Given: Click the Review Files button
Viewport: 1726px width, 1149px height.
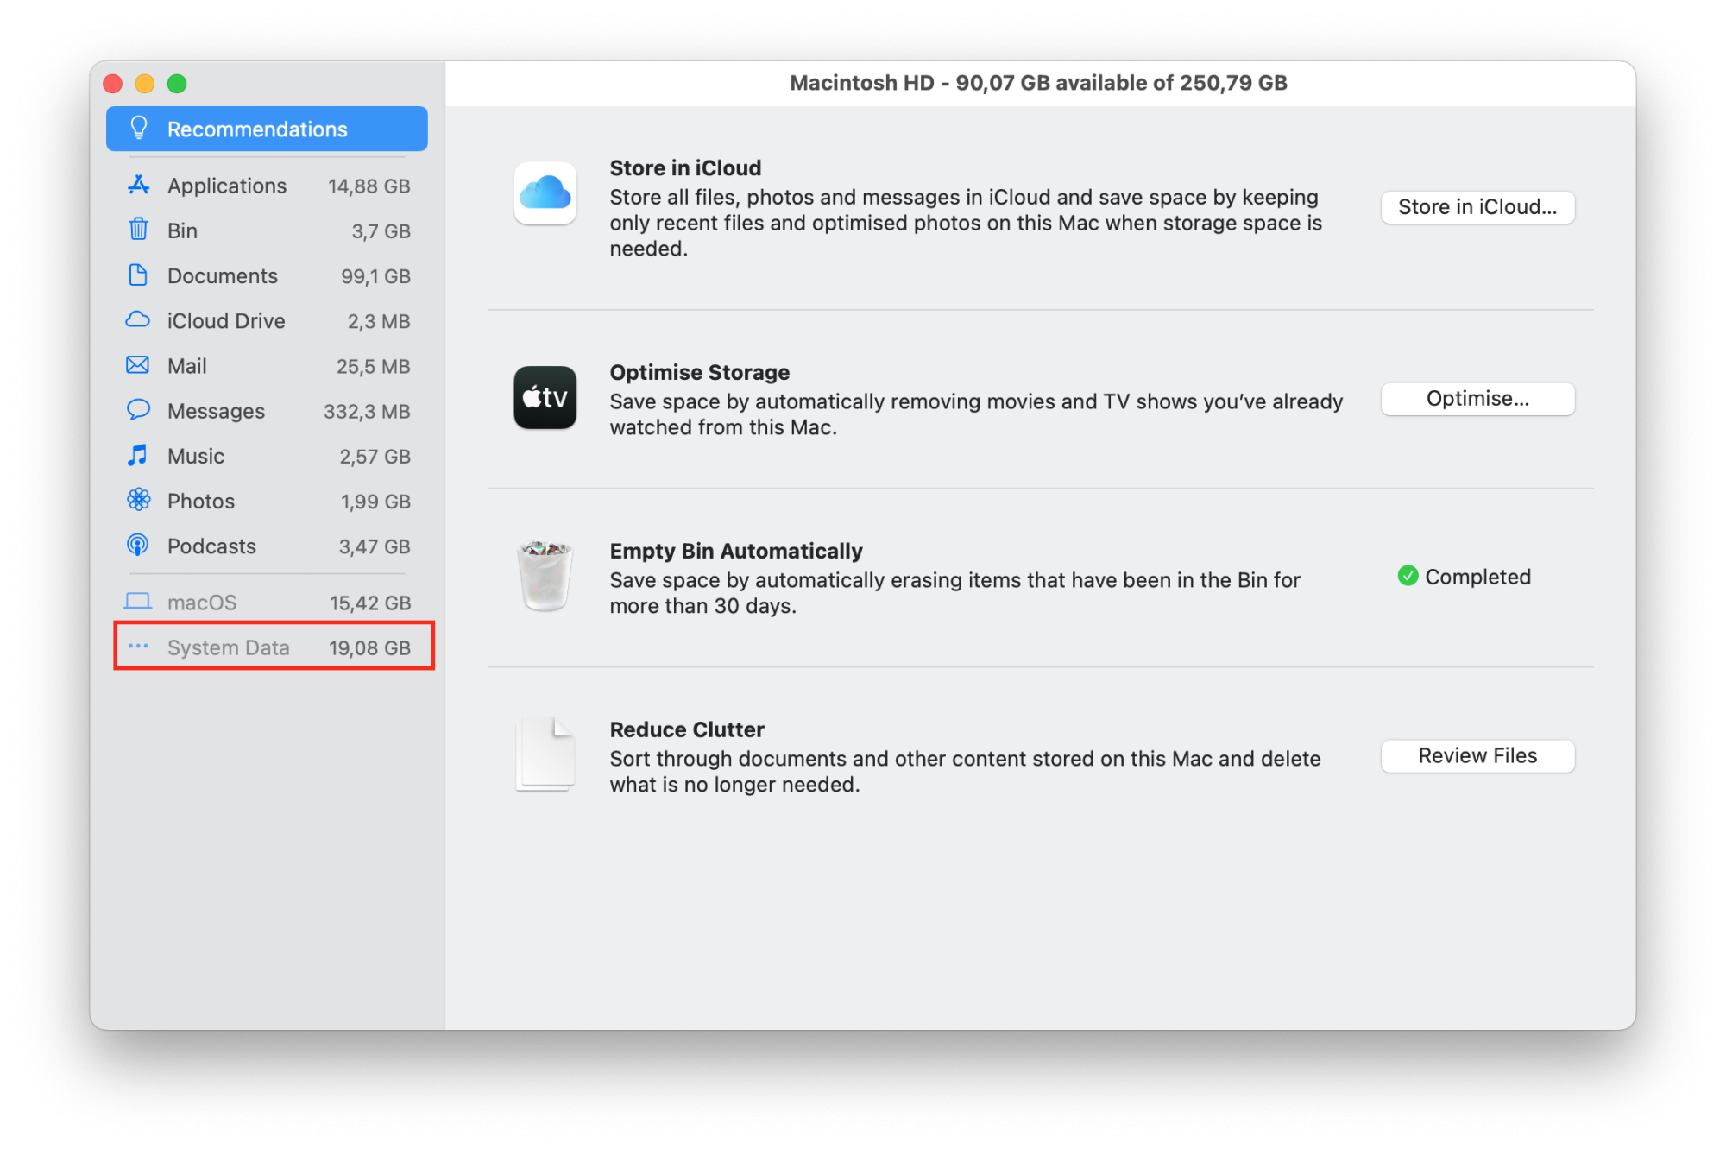Looking at the screenshot, I should (1477, 755).
